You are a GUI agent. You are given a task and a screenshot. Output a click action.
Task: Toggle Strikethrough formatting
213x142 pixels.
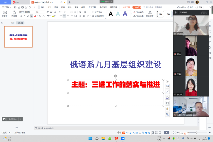32,16
